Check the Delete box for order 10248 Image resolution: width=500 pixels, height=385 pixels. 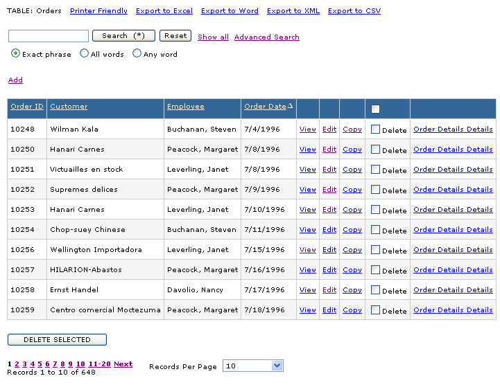[376, 129]
